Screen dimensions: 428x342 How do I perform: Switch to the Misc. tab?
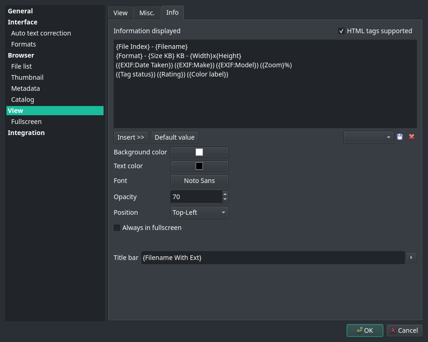point(147,13)
